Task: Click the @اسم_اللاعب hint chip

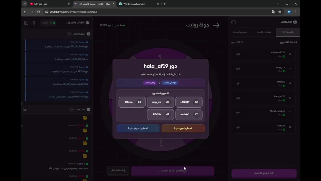Action: pos(170,83)
